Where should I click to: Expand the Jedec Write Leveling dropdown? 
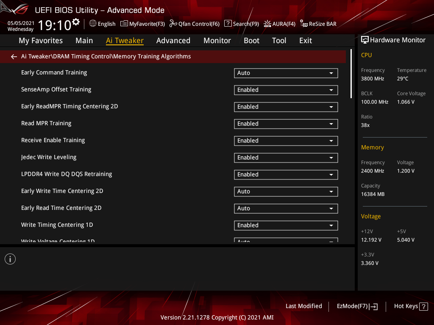(x=286, y=158)
